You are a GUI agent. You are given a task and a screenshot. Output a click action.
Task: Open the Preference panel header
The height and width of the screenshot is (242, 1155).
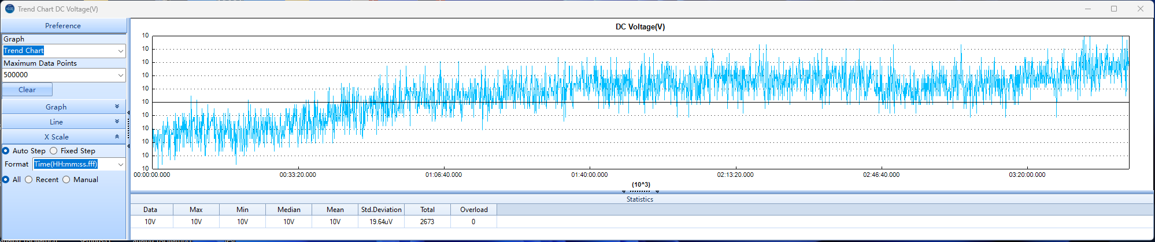point(64,26)
